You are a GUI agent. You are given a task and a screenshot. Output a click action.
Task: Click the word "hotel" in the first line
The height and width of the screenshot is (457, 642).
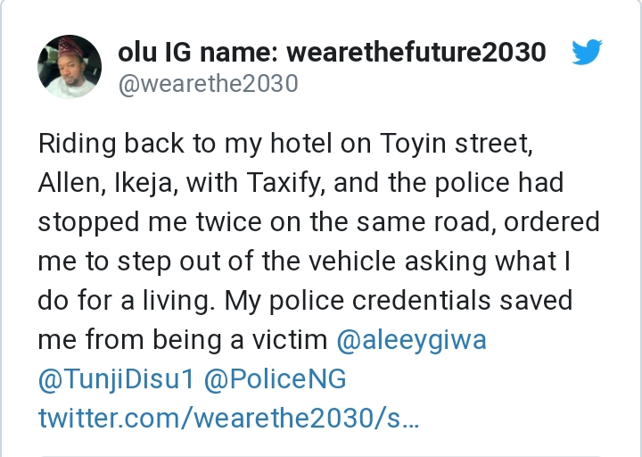(x=284, y=143)
